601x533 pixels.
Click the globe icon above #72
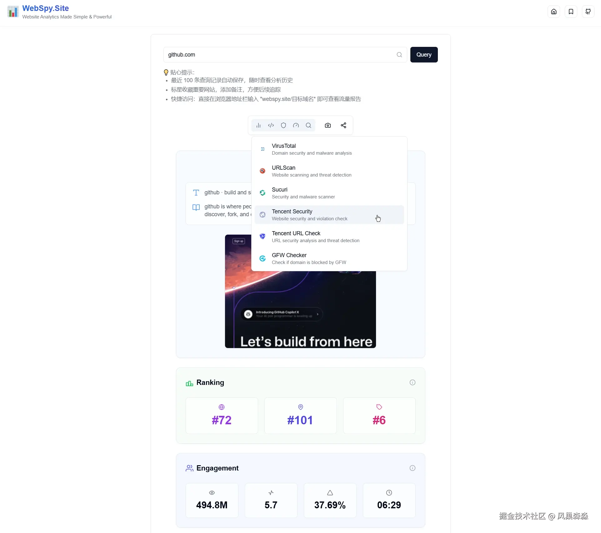(222, 407)
